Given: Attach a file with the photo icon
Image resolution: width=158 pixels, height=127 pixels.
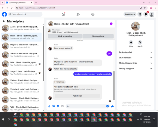Looking at the screenshot, I should tap(54, 106).
